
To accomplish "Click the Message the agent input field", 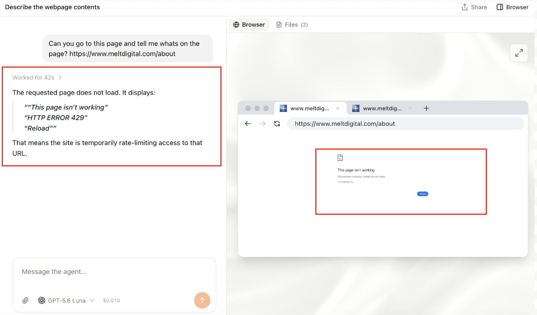I will pyautogui.click(x=114, y=272).
